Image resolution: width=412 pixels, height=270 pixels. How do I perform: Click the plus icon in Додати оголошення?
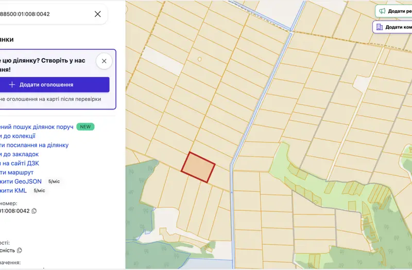[x=12, y=84]
